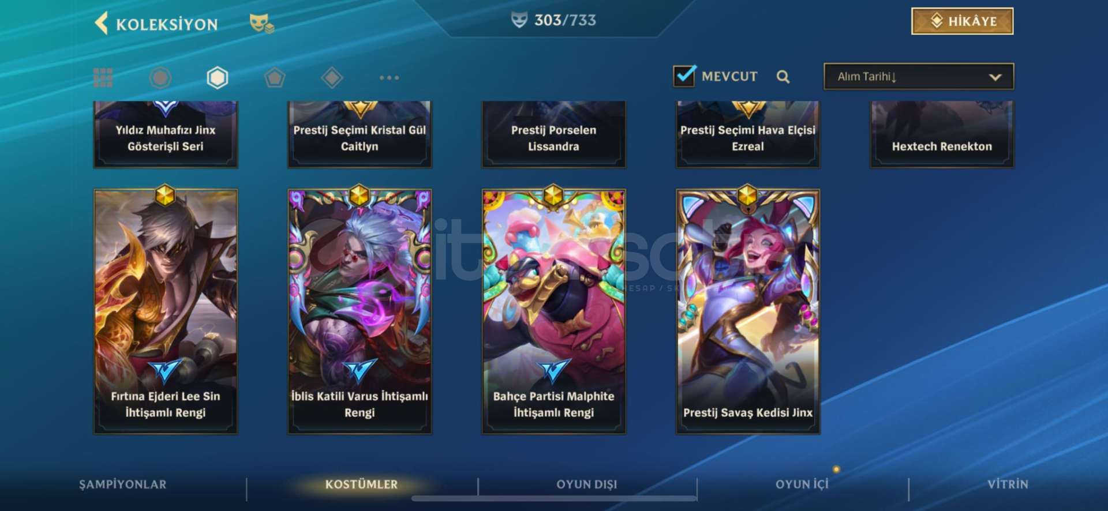The width and height of the screenshot is (1108, 511).
Task: Open Prestij Savaş Kedisi Jinx card
Action: point(748,311)
